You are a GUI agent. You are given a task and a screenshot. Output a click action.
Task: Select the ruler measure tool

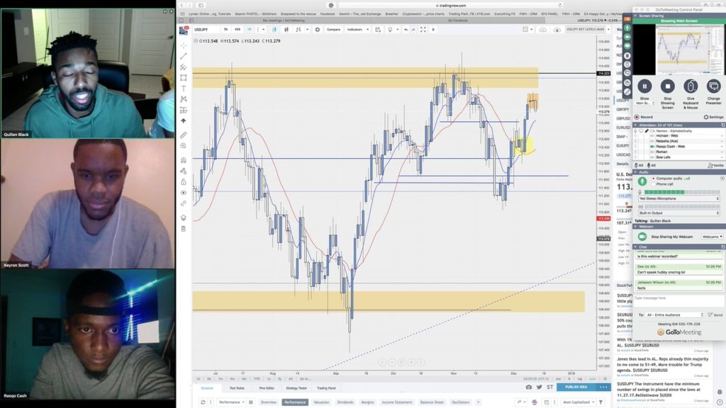pyautogui.click(x=184, y=135)
